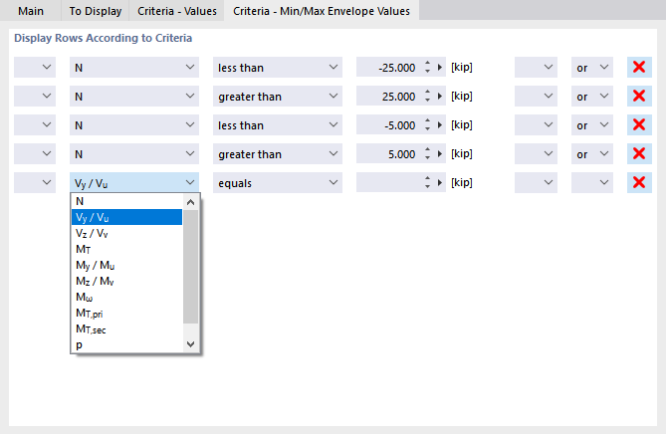Delete the 'greater than 25.000' criteria row

coord(639,96)
